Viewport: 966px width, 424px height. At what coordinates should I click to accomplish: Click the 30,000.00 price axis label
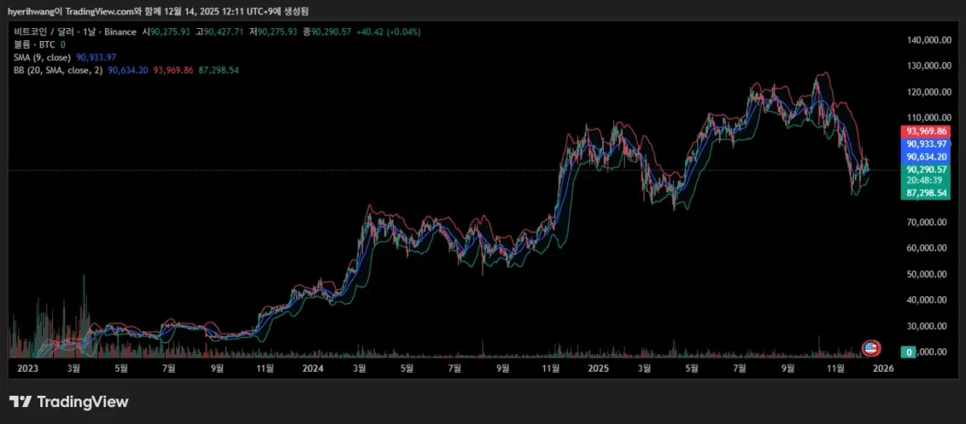click(927, 327)
